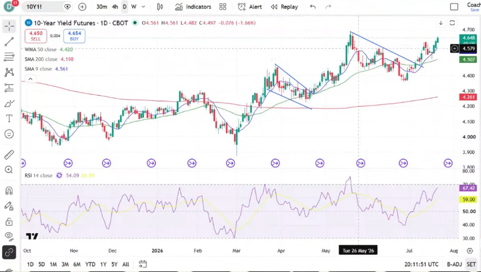Click the chart pane down arrow
The height and width of the screenshot is (272, 481).
[x=441, y=23]
